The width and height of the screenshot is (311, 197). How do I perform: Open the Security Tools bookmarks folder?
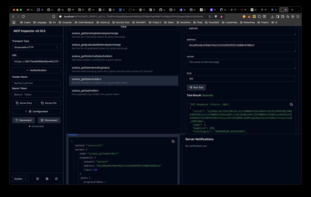point(121,22)
